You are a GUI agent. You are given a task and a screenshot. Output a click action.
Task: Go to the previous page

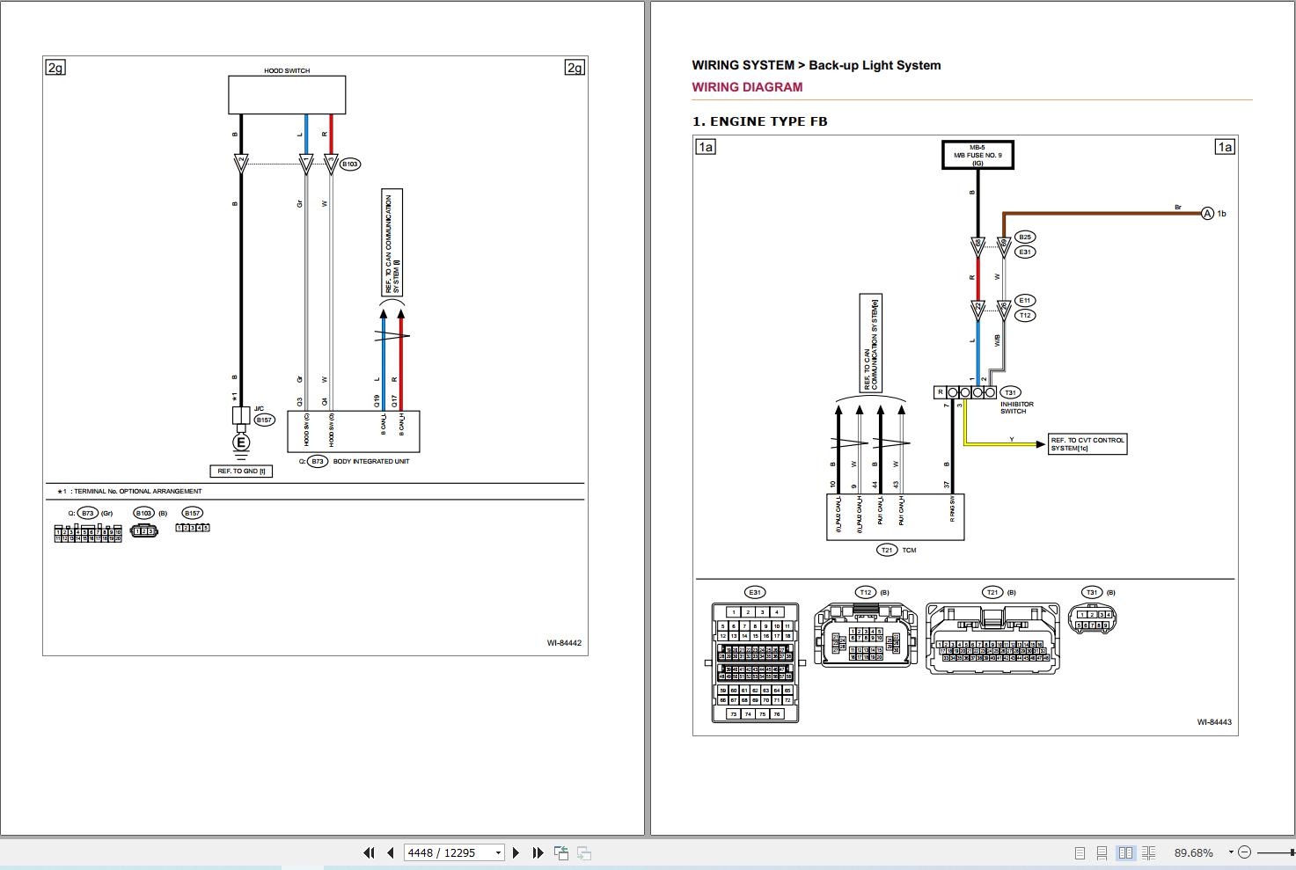390,852
